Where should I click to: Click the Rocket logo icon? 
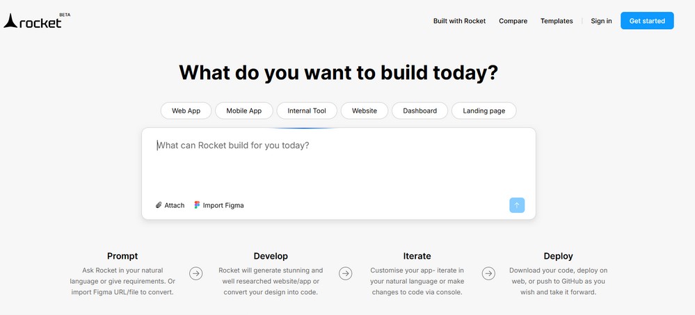click(x=10, y=21)
